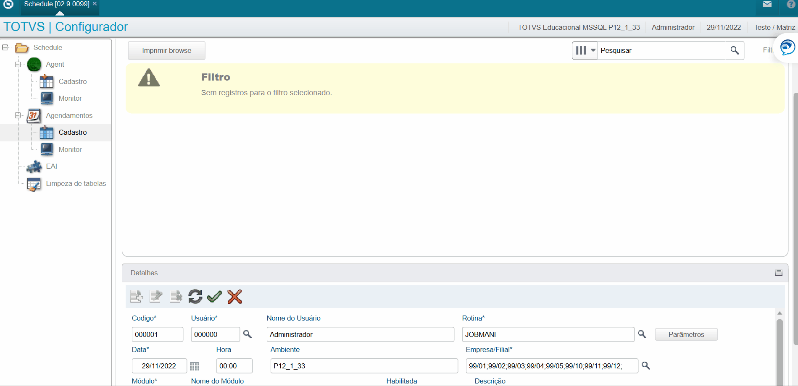Open Cadastro under Agent
The width and height of the screenshot is (798, 386).
73,81
